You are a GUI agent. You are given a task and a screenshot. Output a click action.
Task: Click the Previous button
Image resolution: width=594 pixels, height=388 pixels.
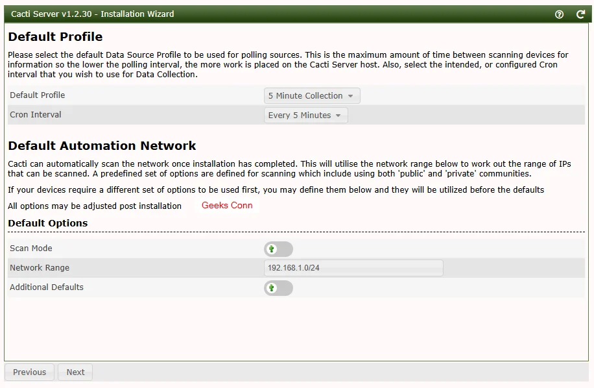click(29, 372)
